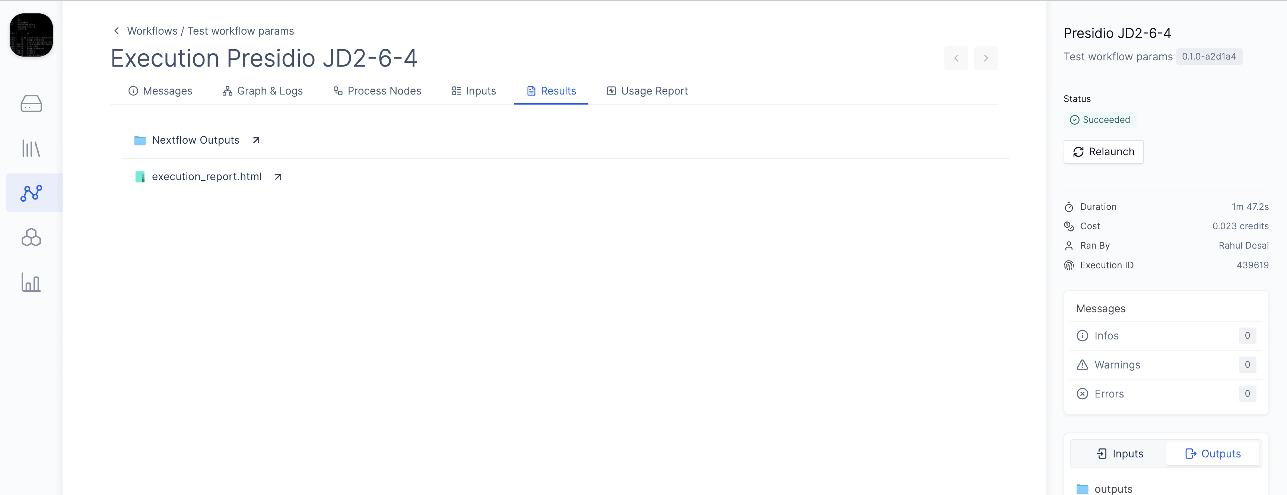Select the 1m 47.2s duration value
The width and height of the screenshot is (1287, 495).
[x=1250, y=207]
